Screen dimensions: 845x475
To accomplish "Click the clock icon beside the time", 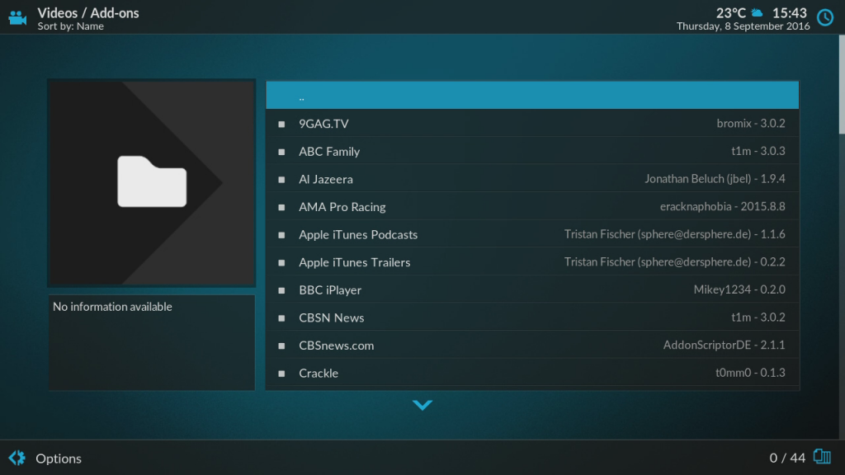I will click(825, 18).
